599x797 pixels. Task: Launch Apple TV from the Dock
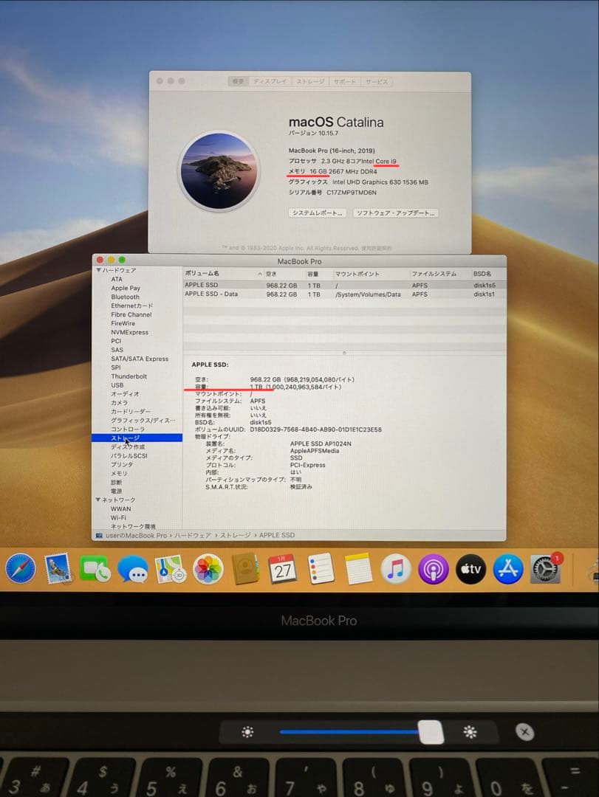point(471,568)
